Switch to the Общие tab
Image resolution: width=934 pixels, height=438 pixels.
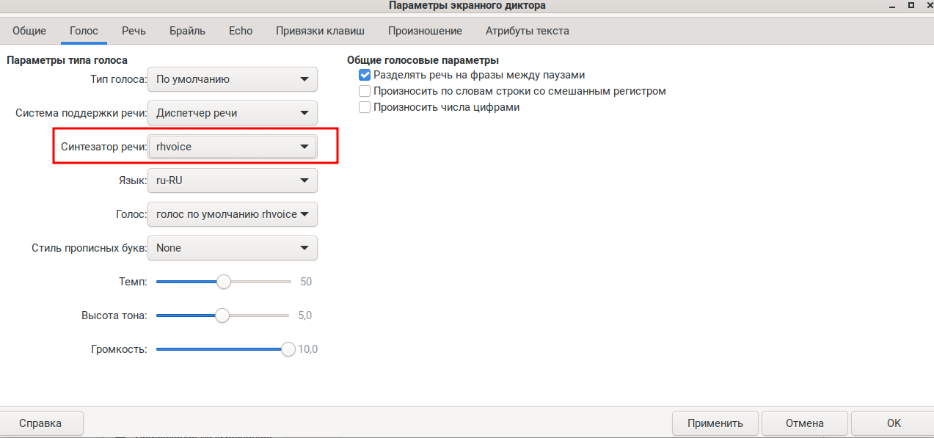coord(29,31)
